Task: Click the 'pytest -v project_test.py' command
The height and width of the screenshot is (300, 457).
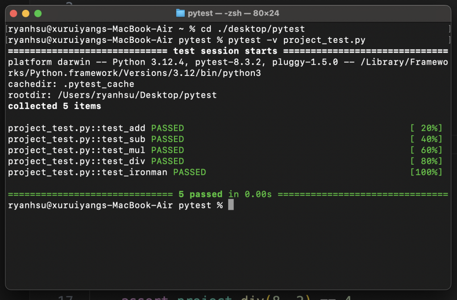Action: point(297,40)
